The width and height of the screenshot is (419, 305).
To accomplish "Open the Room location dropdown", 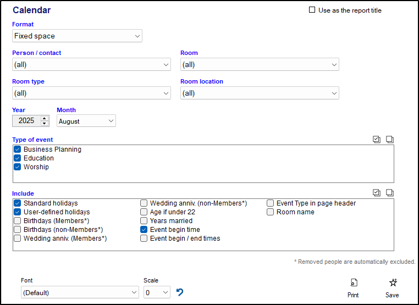I will point(260,93).
